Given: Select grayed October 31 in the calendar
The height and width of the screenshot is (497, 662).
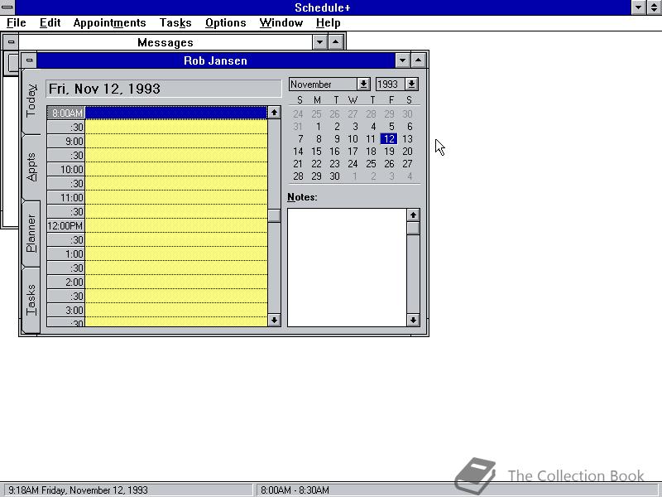Looking at the screenshot, I should (298, 127).
